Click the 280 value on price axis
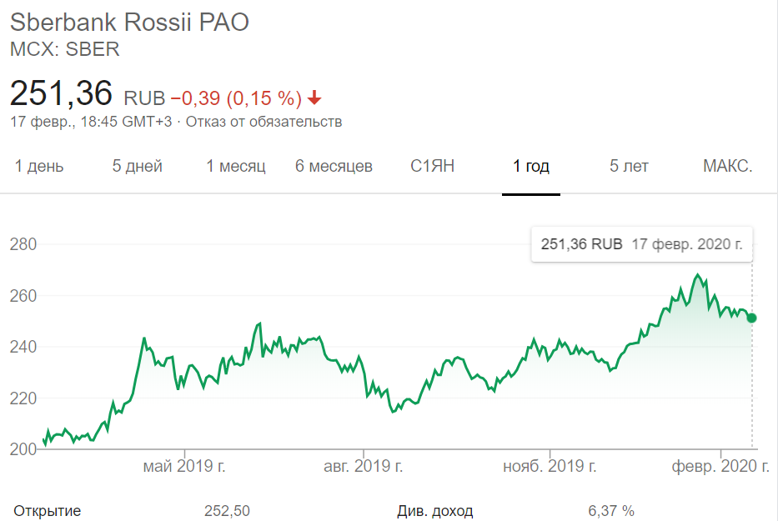Viewport: 778px width, 521px height. click(24, 245)
